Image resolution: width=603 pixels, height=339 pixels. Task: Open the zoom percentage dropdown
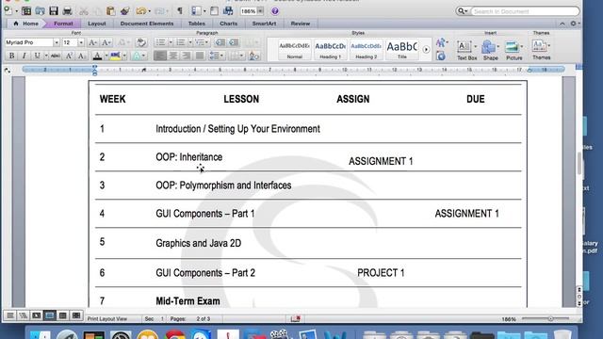pos(260,11)
